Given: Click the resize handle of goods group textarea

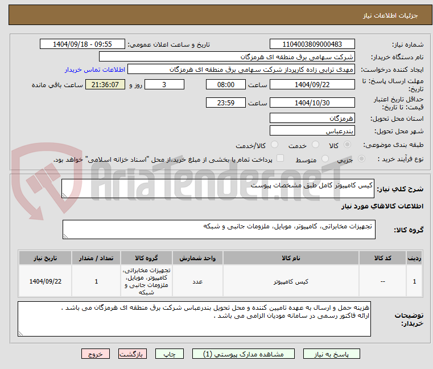Looking at the screenshot, I should [x=65, y=236].
